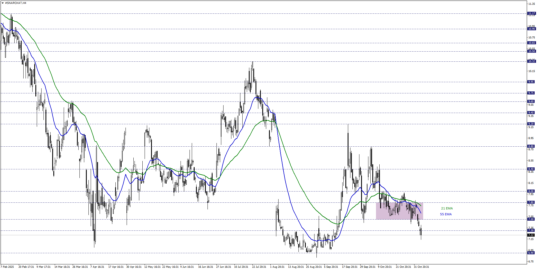Click the #SNAPCHAT,H4 chart title
This screenshot has width=538, height=270.
click(16, 3)
